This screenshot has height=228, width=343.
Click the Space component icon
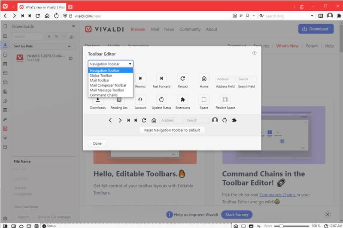click(204, 100)
